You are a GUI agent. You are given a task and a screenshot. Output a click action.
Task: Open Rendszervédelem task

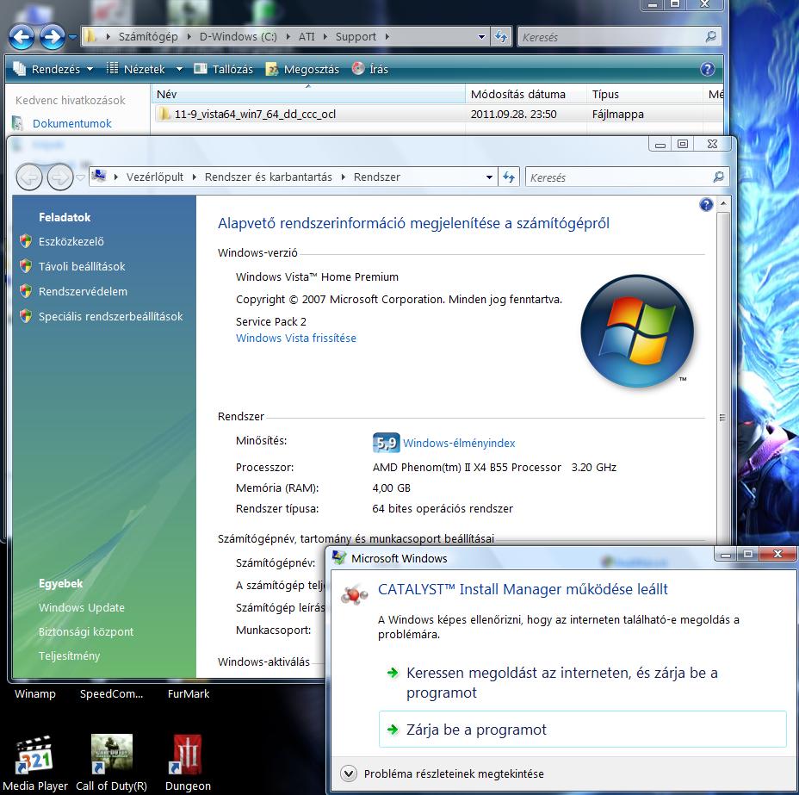tap(83, 291)
